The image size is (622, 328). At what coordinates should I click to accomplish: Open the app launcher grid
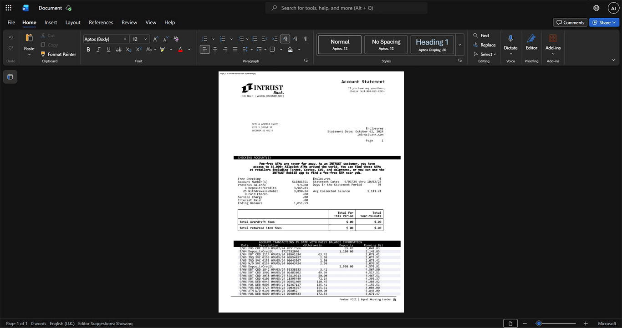coord(8,8)
